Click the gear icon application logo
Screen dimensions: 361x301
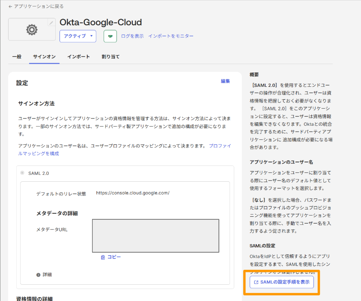[31, 30]
